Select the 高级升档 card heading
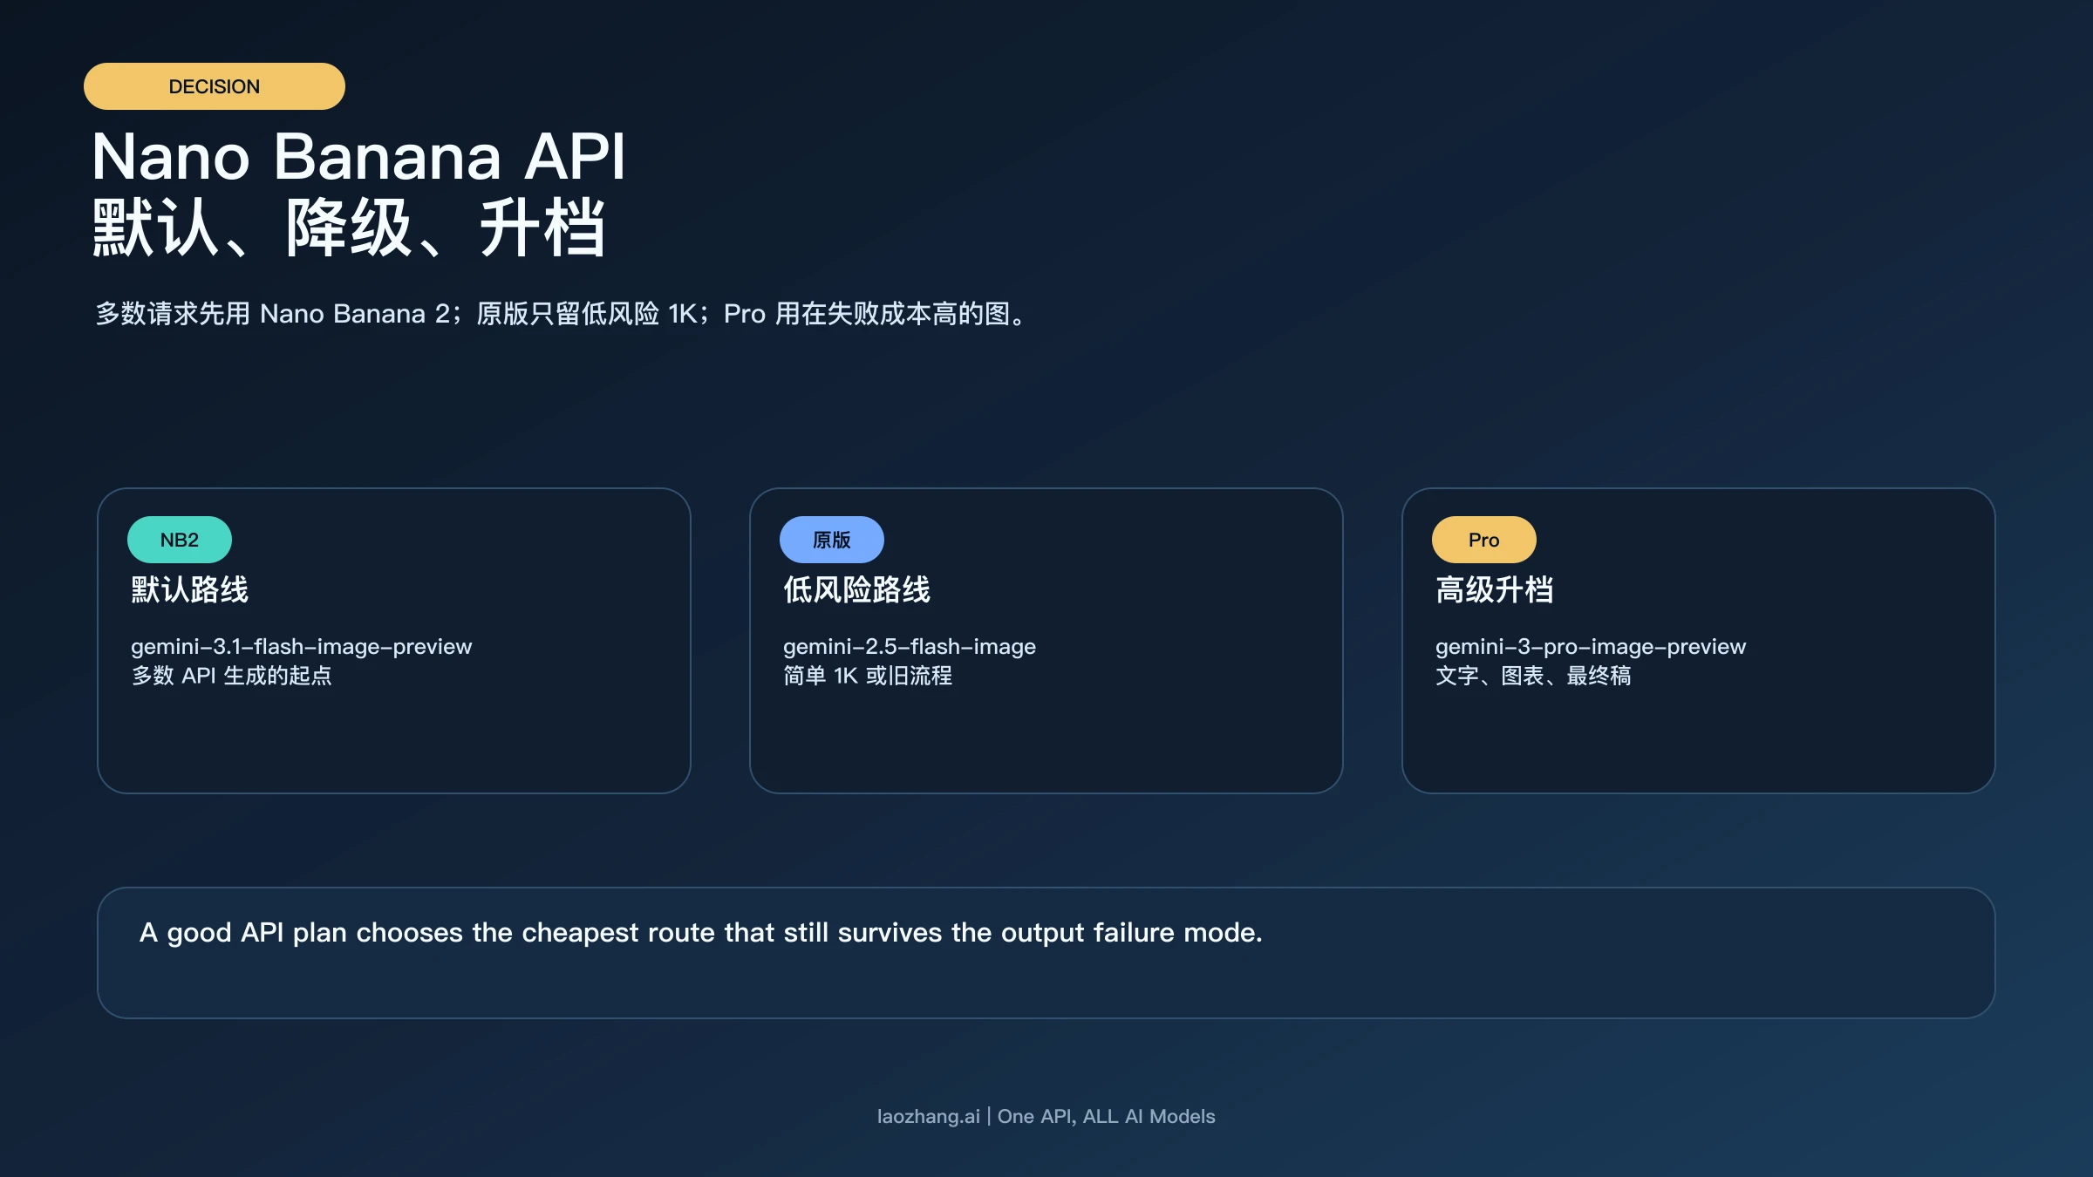This screenshot has width=2093, height=1177. point(1495,589)
